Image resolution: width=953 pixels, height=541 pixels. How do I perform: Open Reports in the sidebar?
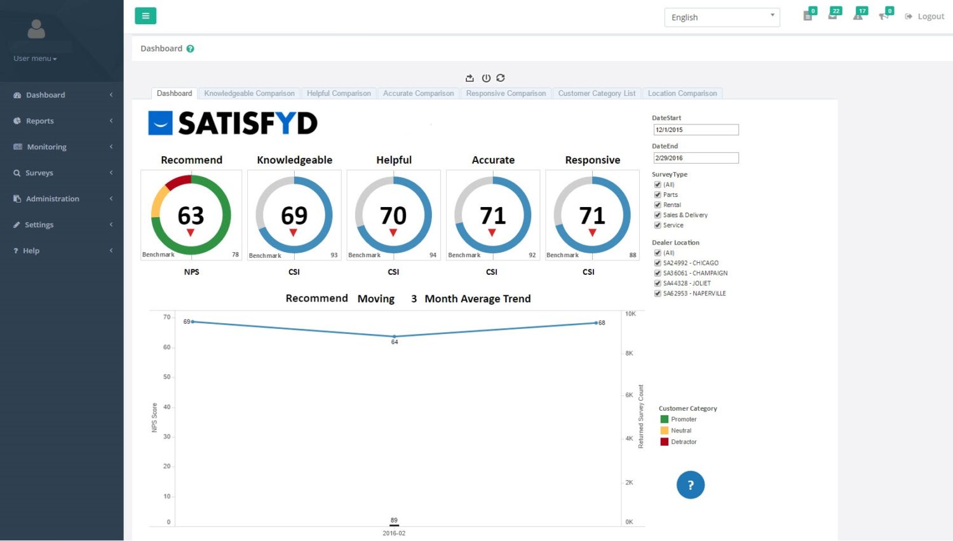coord(40,121)
